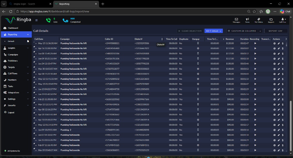This screenshot has width=293, height=158.
Task: Open the Customize Columns dropdown arrow
Action: pos(260,31)
